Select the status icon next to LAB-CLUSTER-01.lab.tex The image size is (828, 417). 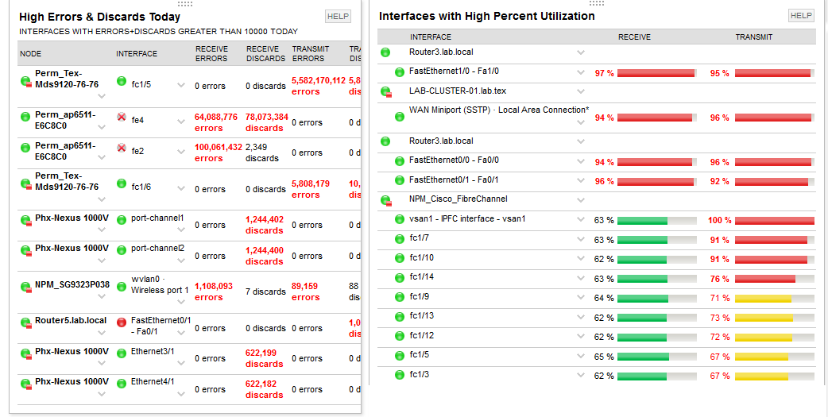(386, 92)
